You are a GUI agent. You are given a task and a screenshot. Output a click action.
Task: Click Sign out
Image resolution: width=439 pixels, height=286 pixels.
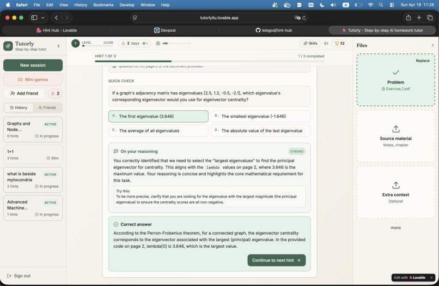[x=19, y=276]
